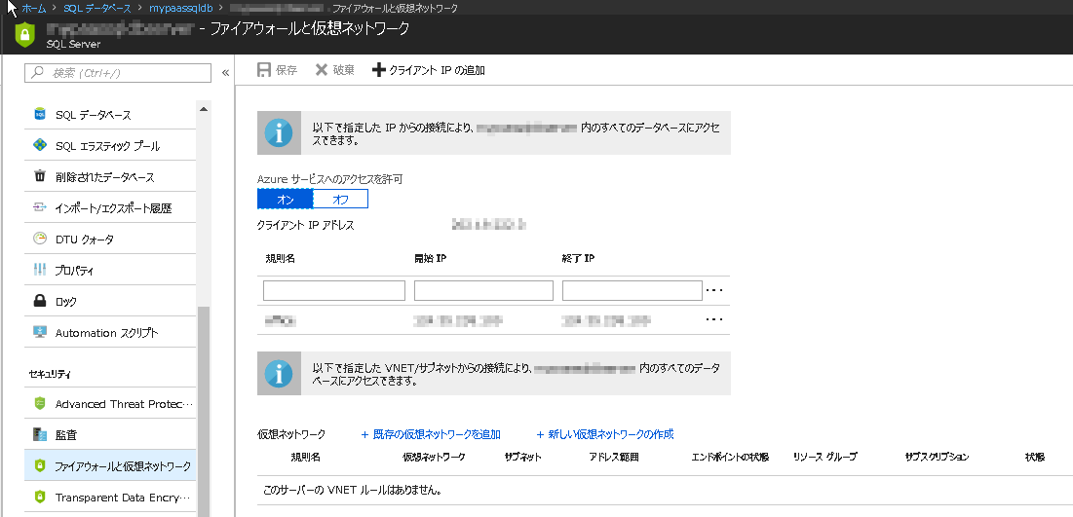Click 既存の仮想ネットワークを追加 link

tap(431, 434)
